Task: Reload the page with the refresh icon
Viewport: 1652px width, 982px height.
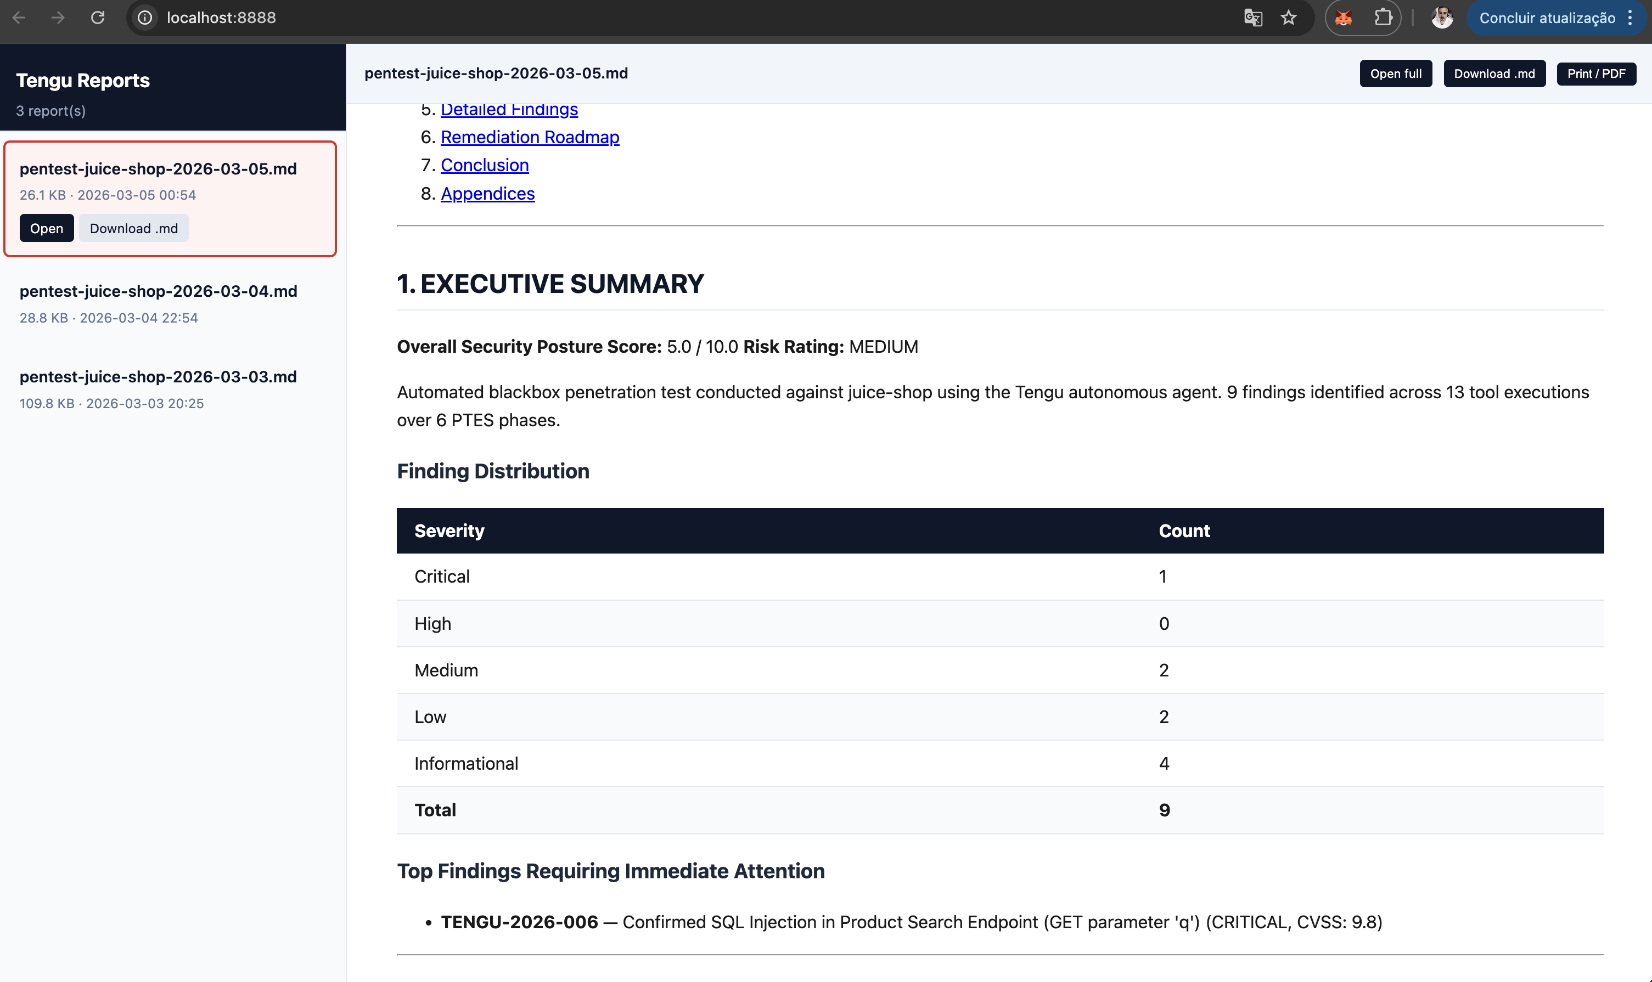Action: 98,18
